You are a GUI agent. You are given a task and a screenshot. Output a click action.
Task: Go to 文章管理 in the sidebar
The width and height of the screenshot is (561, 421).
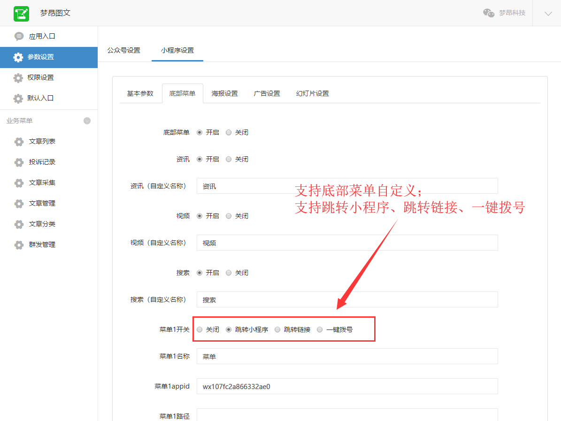click(x=49, y=204)
